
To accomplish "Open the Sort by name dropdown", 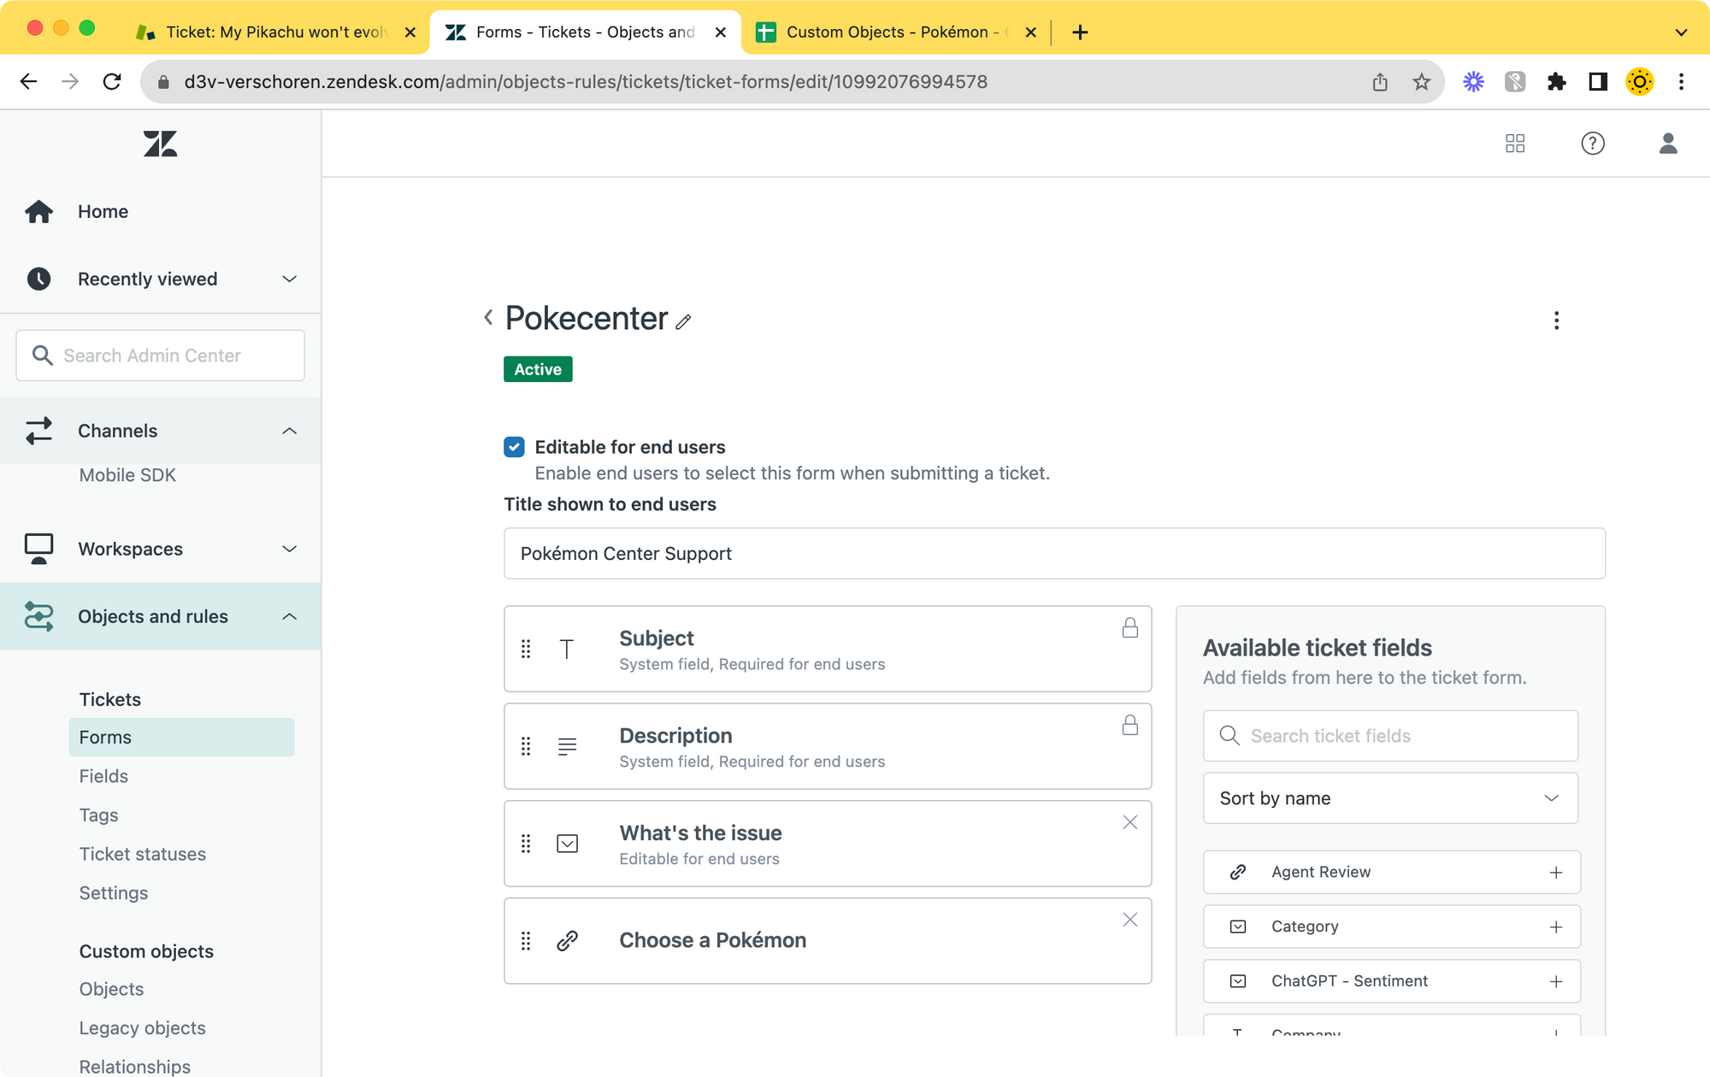I will (x=1389, y=798).
